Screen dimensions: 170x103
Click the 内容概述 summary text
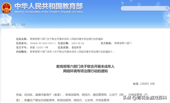72,52
